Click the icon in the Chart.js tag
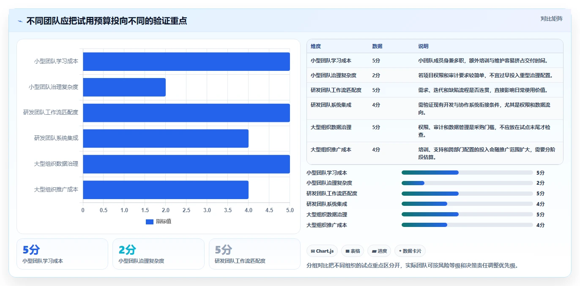Image resolution: width=580 pixels, height=286 pixels. click(x=313, y=251)
